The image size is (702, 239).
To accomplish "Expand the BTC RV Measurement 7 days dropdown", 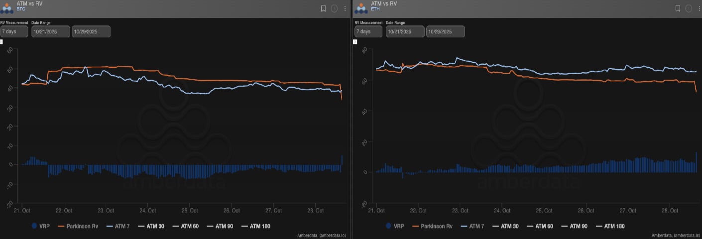I will (14, 31).
